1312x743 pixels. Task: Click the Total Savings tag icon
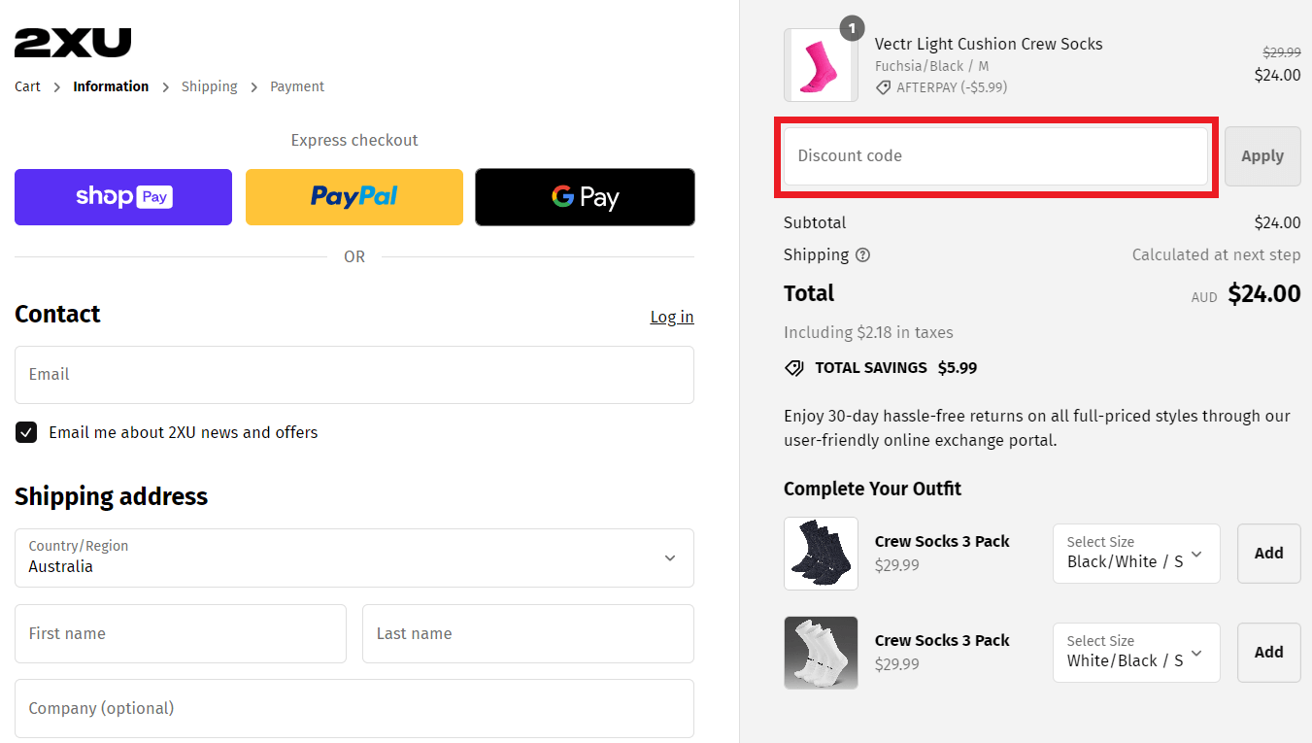pos(794,368)
